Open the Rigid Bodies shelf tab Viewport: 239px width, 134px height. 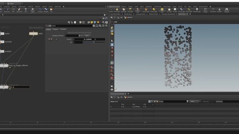tap(149, 7)
